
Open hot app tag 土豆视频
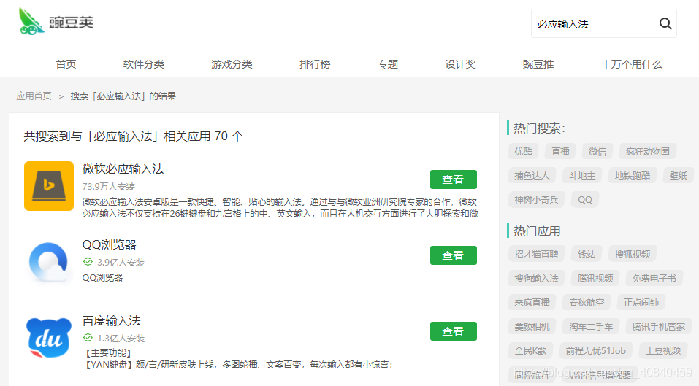[663, 350]
